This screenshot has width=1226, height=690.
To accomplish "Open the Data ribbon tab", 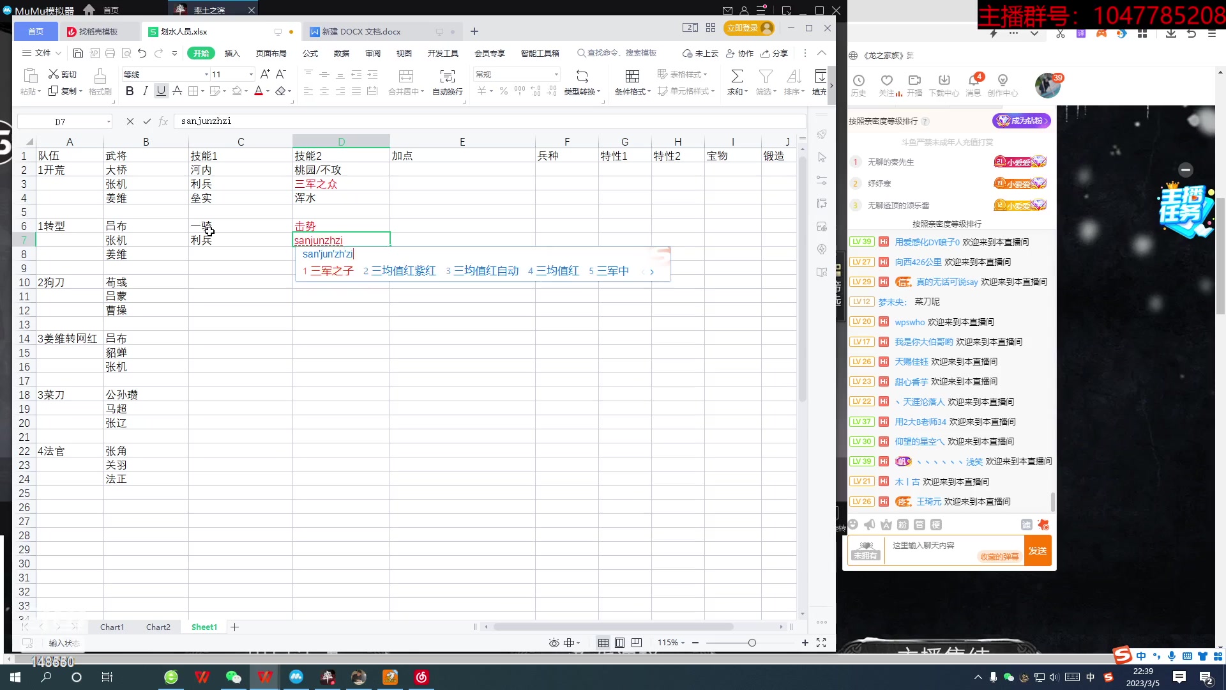I will pyautogui.click(x=342, y=53).
